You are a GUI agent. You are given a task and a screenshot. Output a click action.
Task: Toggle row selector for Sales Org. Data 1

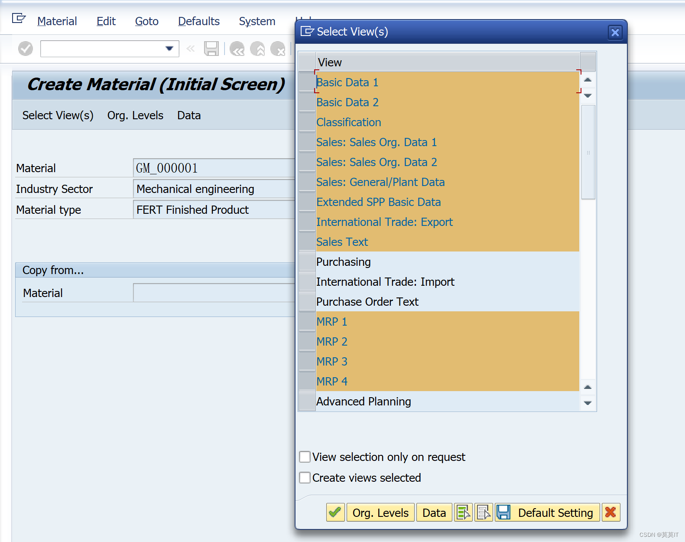(x=307, y=142)
